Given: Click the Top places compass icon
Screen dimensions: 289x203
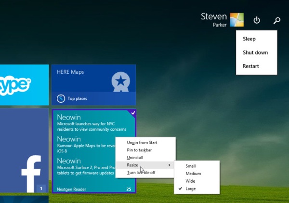Looking at the screenshot, I should (61, 98).
